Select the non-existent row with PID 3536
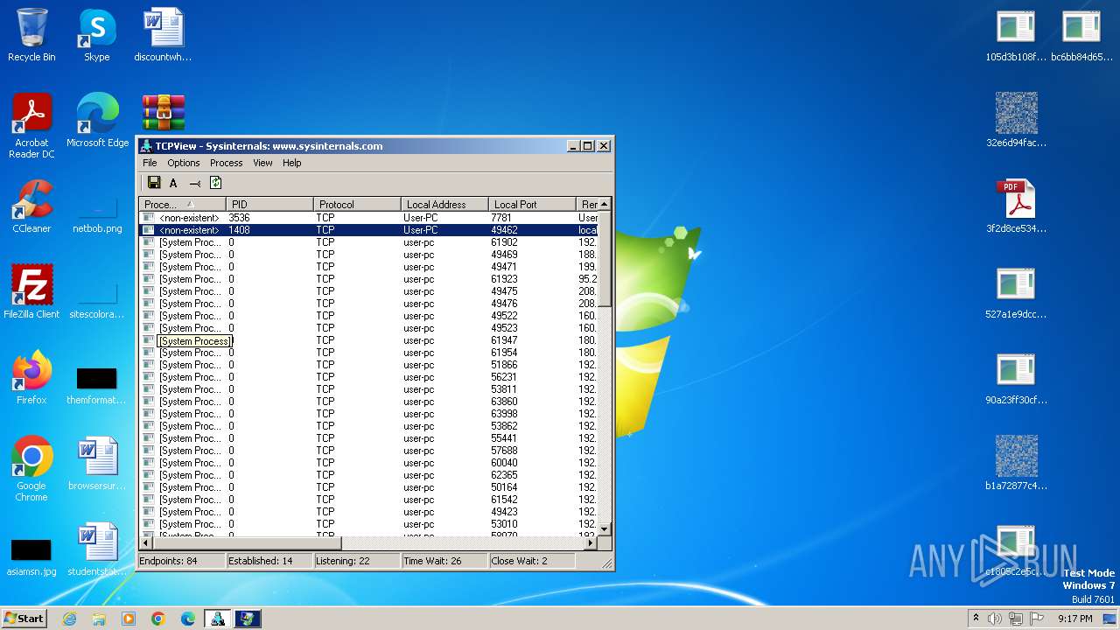The image size is (1120, 630). point(368,218)
